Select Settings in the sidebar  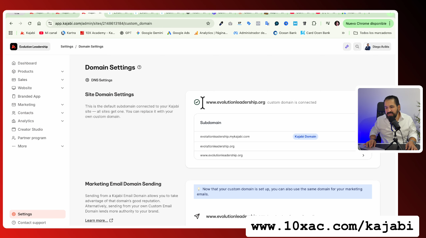tap(38, 214)
